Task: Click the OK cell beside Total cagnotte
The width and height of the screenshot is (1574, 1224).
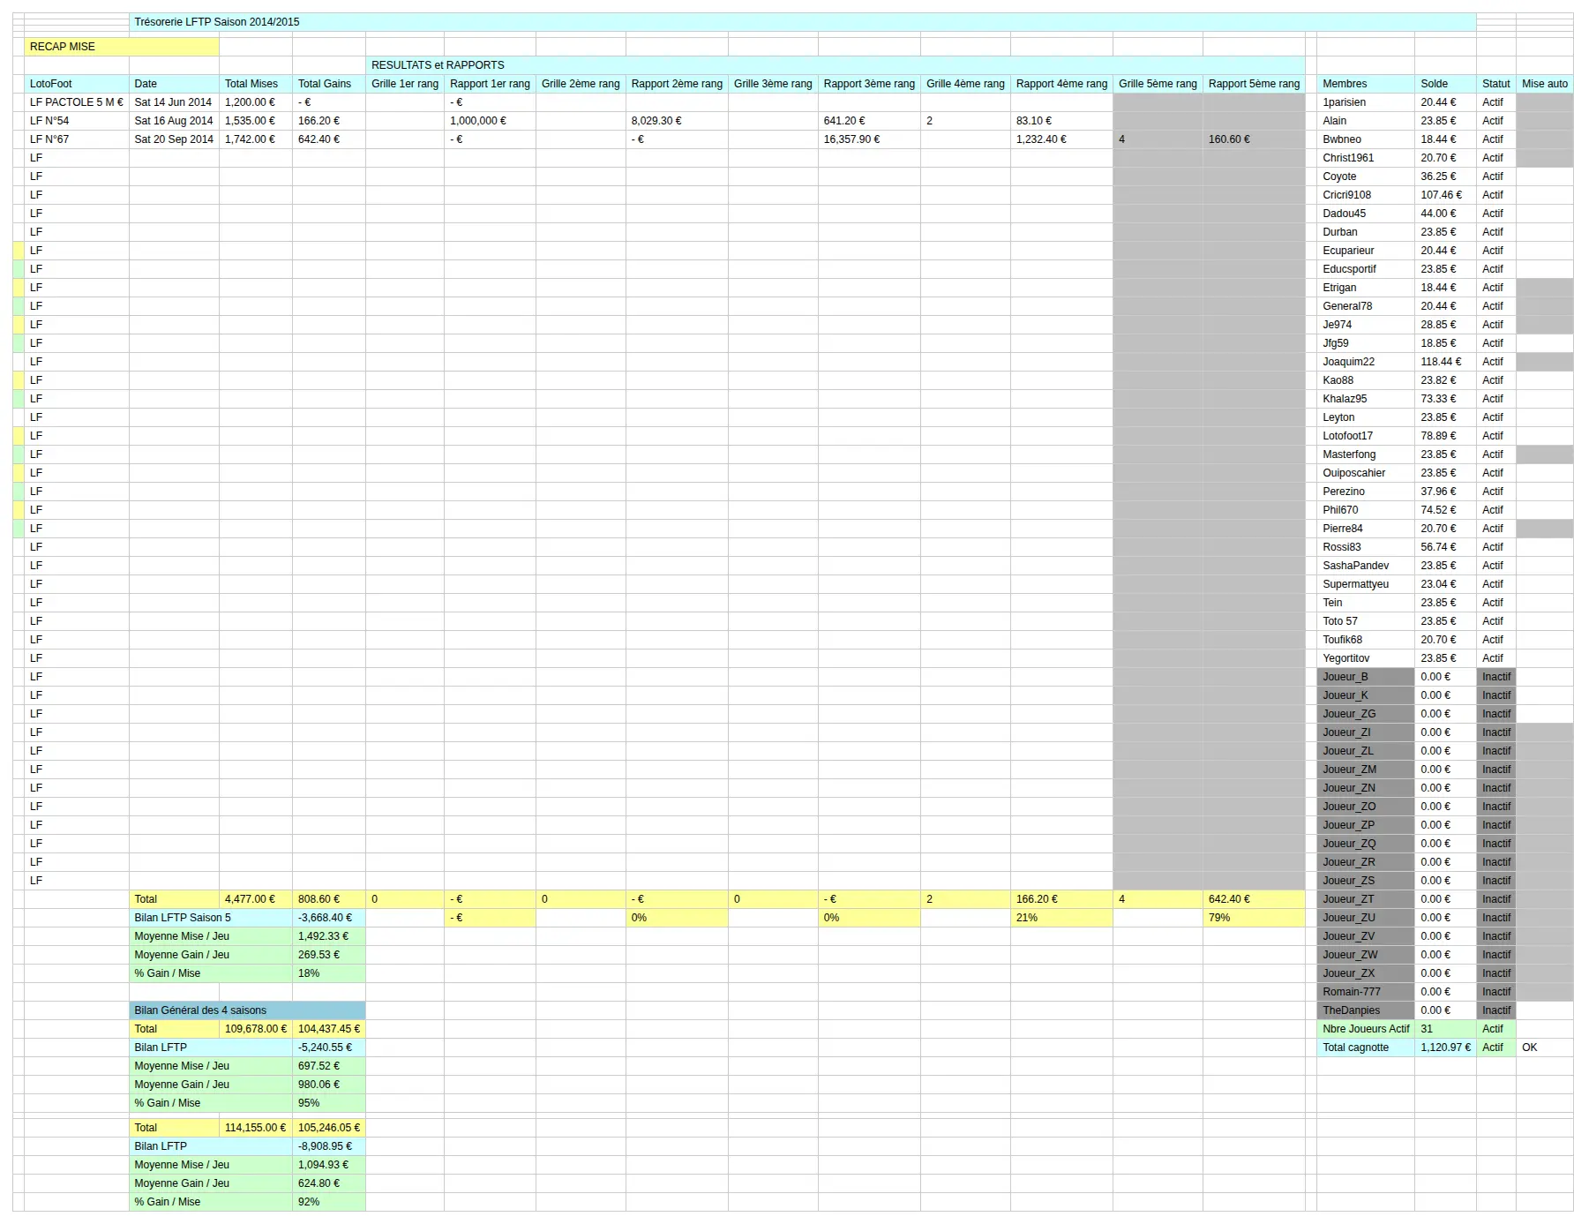Action: 1545,1048
